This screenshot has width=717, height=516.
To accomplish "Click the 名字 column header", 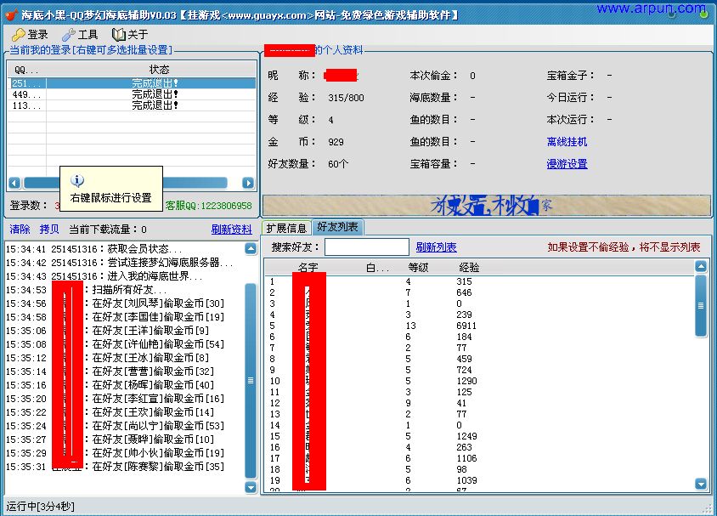I will [x=308, y=268].
